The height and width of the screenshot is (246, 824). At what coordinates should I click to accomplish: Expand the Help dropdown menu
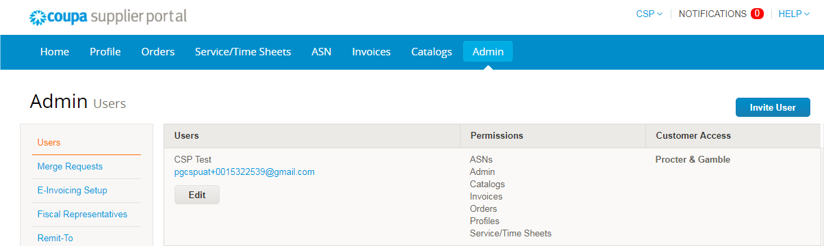pyautogui.click(x=794, y=14)
